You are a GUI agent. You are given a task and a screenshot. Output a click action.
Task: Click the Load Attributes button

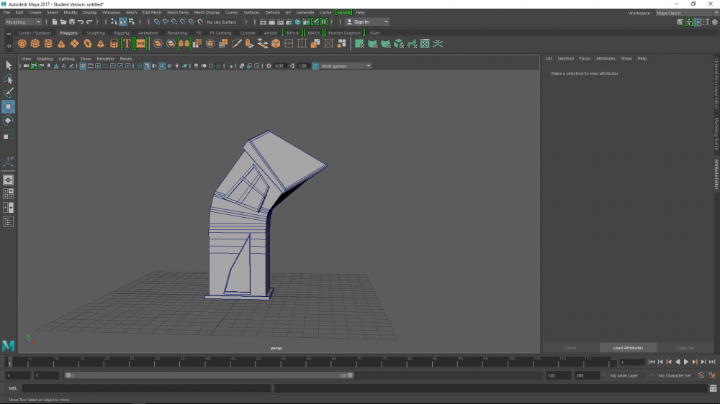pyautogui.click(x=628, y=348)
